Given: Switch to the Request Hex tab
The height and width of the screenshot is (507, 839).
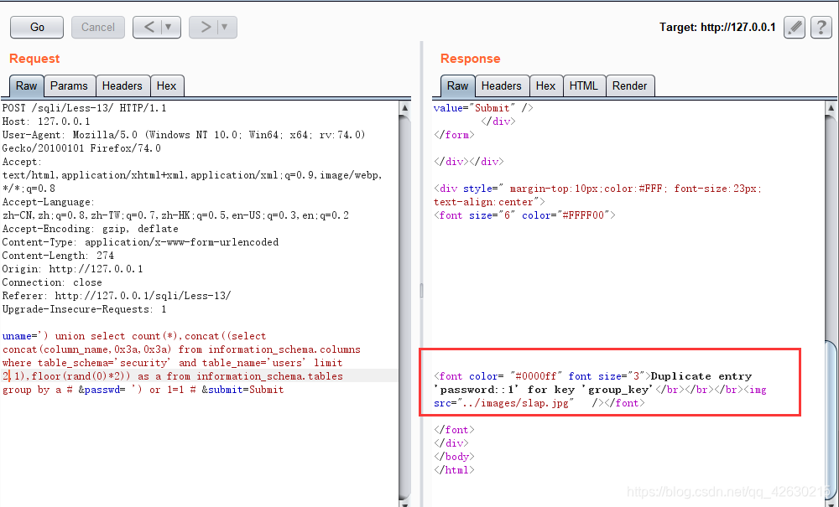Looking at the screenshot, I should (x=166, y=86).
